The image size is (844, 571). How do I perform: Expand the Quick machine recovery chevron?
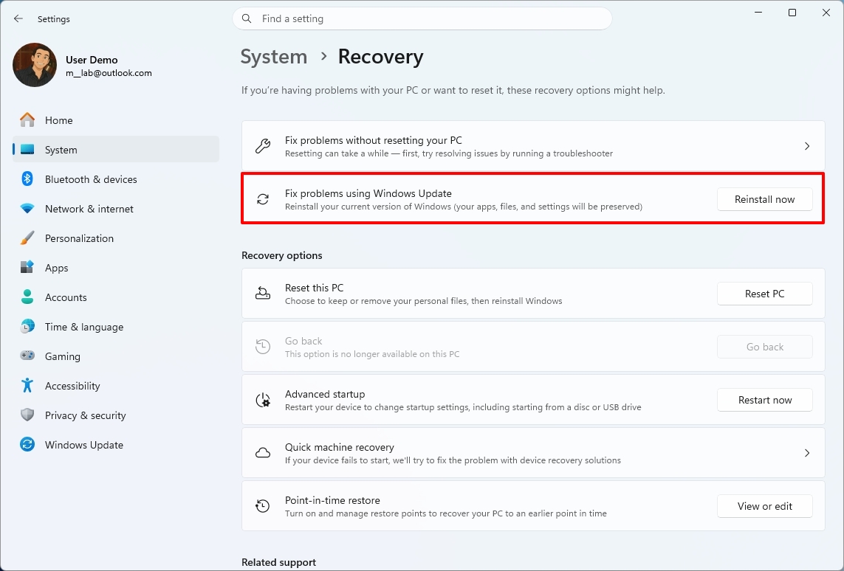click(807, 453)
